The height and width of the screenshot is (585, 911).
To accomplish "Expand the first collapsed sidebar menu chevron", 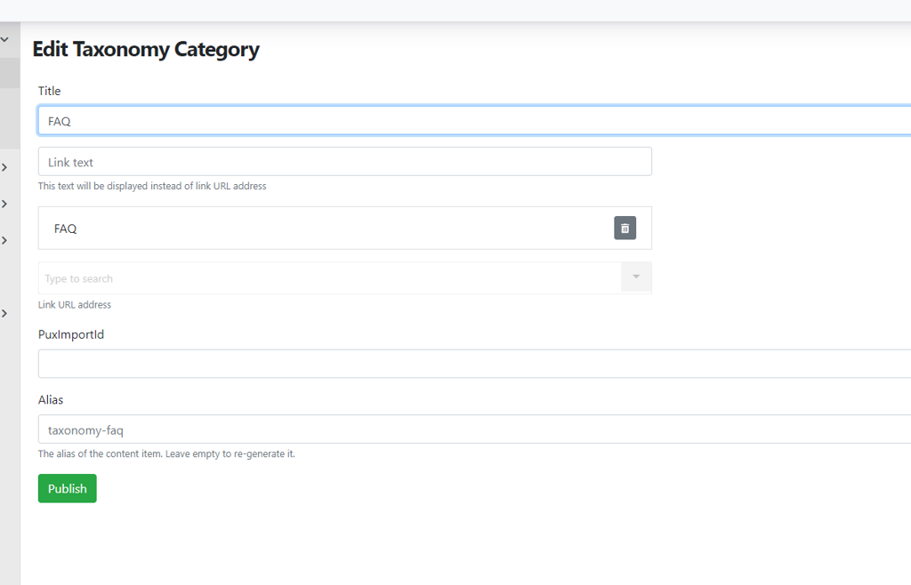I will (4, 167).
